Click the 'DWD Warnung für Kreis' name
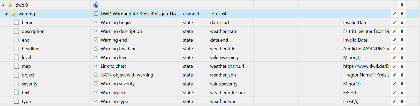 tap(140, 14)
